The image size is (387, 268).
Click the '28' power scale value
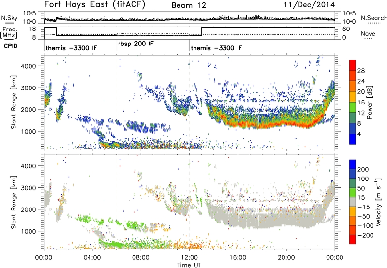(x=361, y=71)
